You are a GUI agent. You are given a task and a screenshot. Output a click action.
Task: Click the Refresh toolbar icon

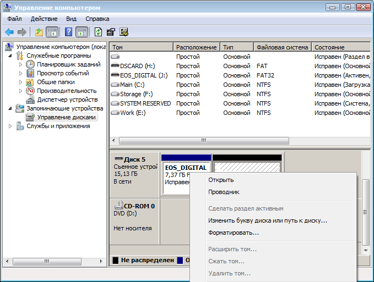pyautogui.click(x=98, y=32)
